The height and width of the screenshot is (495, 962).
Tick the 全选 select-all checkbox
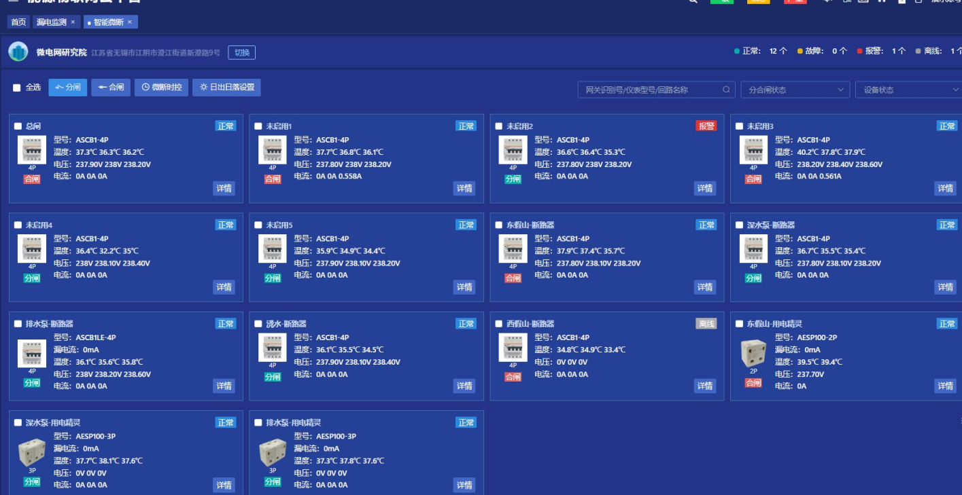[17, 88]
